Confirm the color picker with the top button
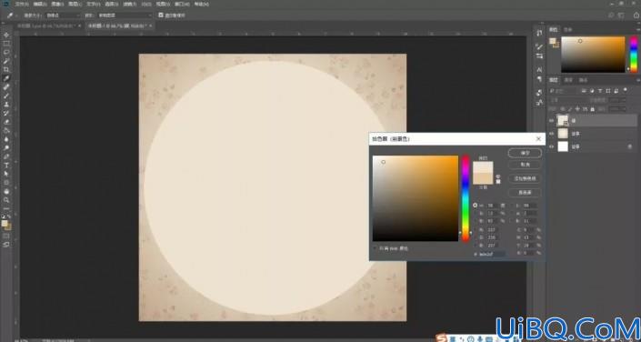Image resolution: width=641 pixels, height=342 pixels. [x=525, y=153]
